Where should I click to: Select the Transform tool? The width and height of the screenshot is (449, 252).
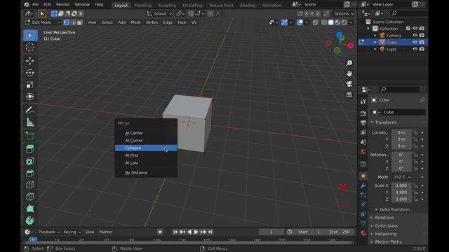point(30,97)
